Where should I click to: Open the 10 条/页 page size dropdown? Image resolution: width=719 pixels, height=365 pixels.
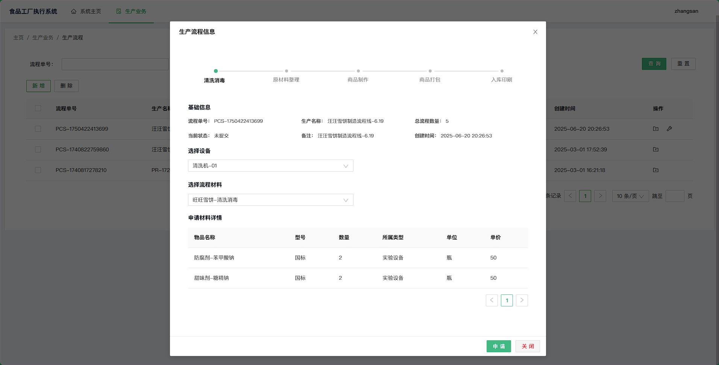(631, 196)
